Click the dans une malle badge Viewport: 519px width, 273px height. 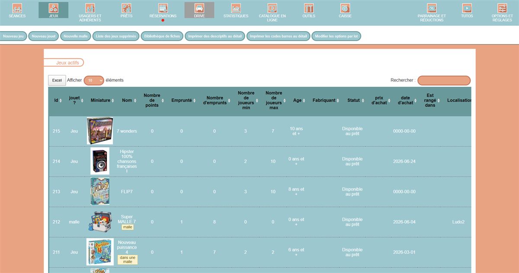(x=128, y=260)
